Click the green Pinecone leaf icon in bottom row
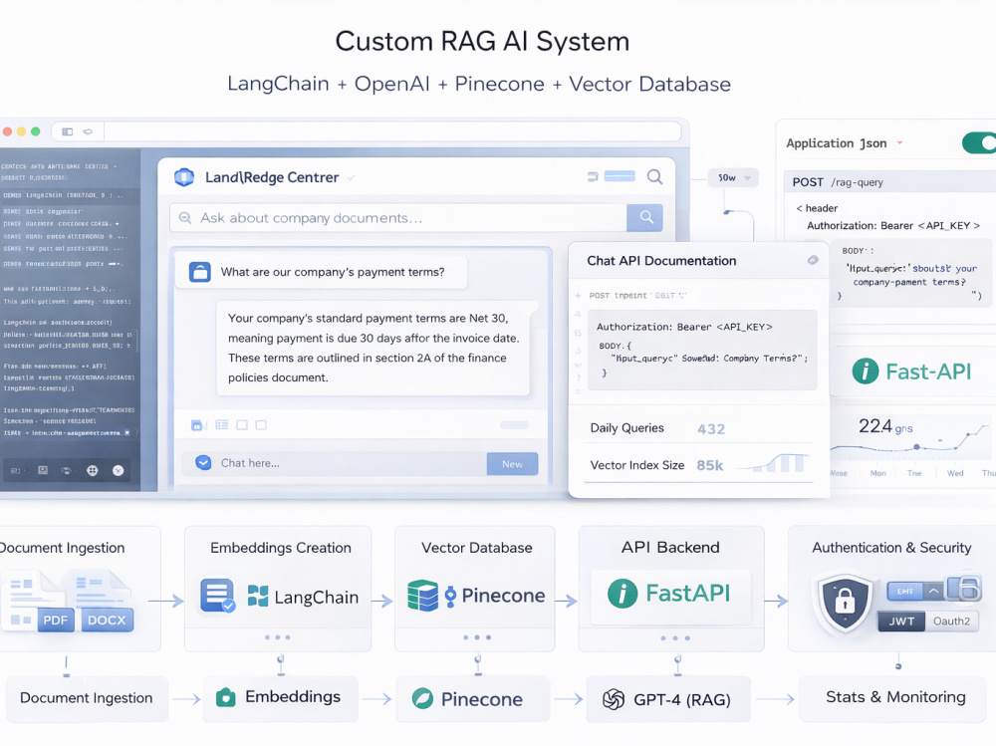The width and height of the screenshot is (996, 746). [x=421, y=699]
